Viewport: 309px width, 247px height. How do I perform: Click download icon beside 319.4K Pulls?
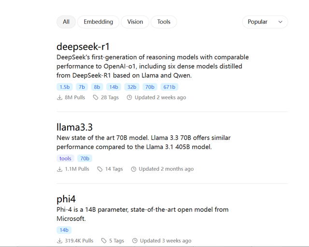click(x=59, y=241)
